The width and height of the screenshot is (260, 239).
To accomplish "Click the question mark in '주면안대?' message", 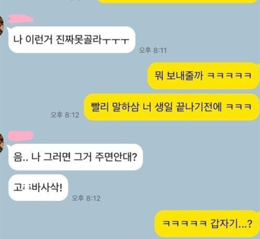I will pos(134,157).
